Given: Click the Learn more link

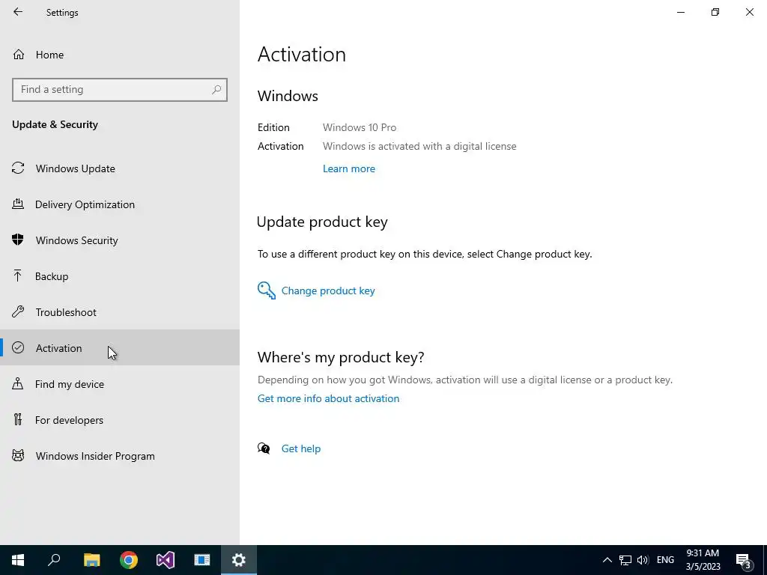Looking at the screenshot, I should click(349, 168).
